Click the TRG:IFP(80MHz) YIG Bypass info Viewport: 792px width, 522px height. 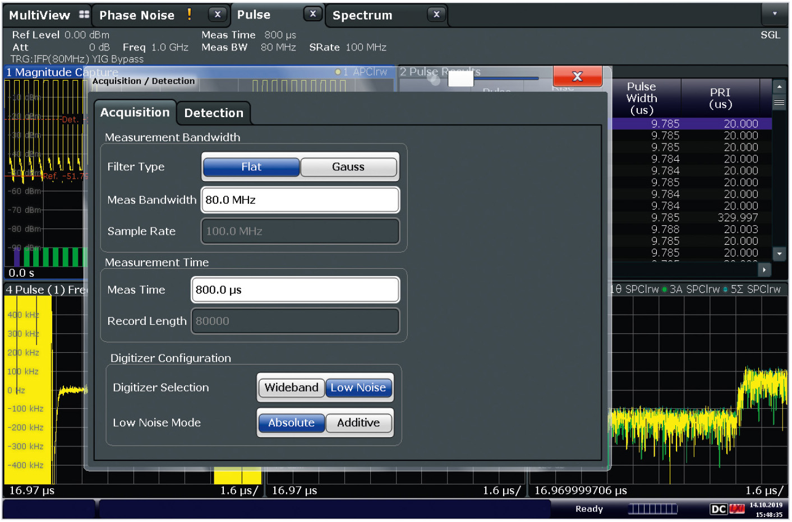click(77, 59)
